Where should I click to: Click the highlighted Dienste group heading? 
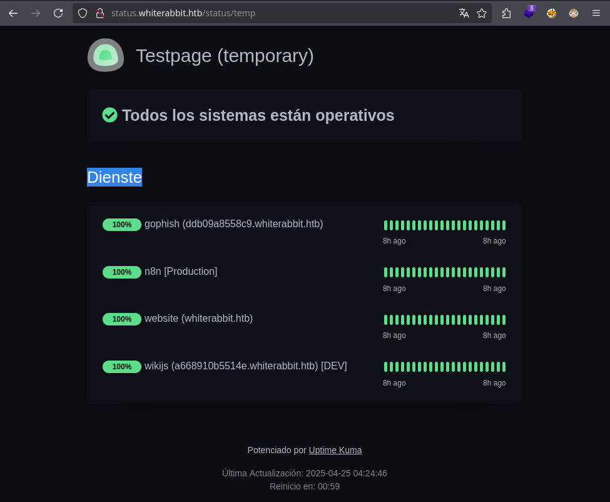coord(114,177)
